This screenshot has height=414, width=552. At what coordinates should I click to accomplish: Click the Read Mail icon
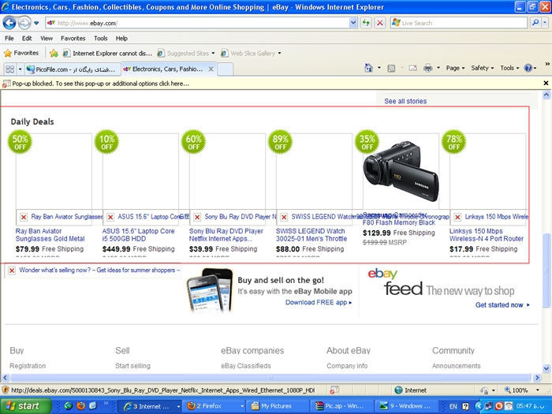(413, 69)
